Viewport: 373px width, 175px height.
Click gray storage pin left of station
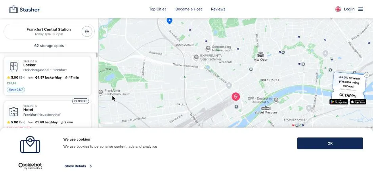pyautogui.click(x=229, y=85)
